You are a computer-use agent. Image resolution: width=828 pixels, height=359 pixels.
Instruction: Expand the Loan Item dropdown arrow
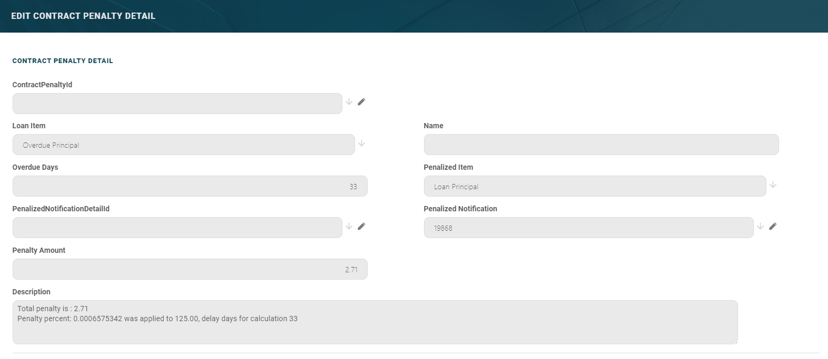pos(361,143)
